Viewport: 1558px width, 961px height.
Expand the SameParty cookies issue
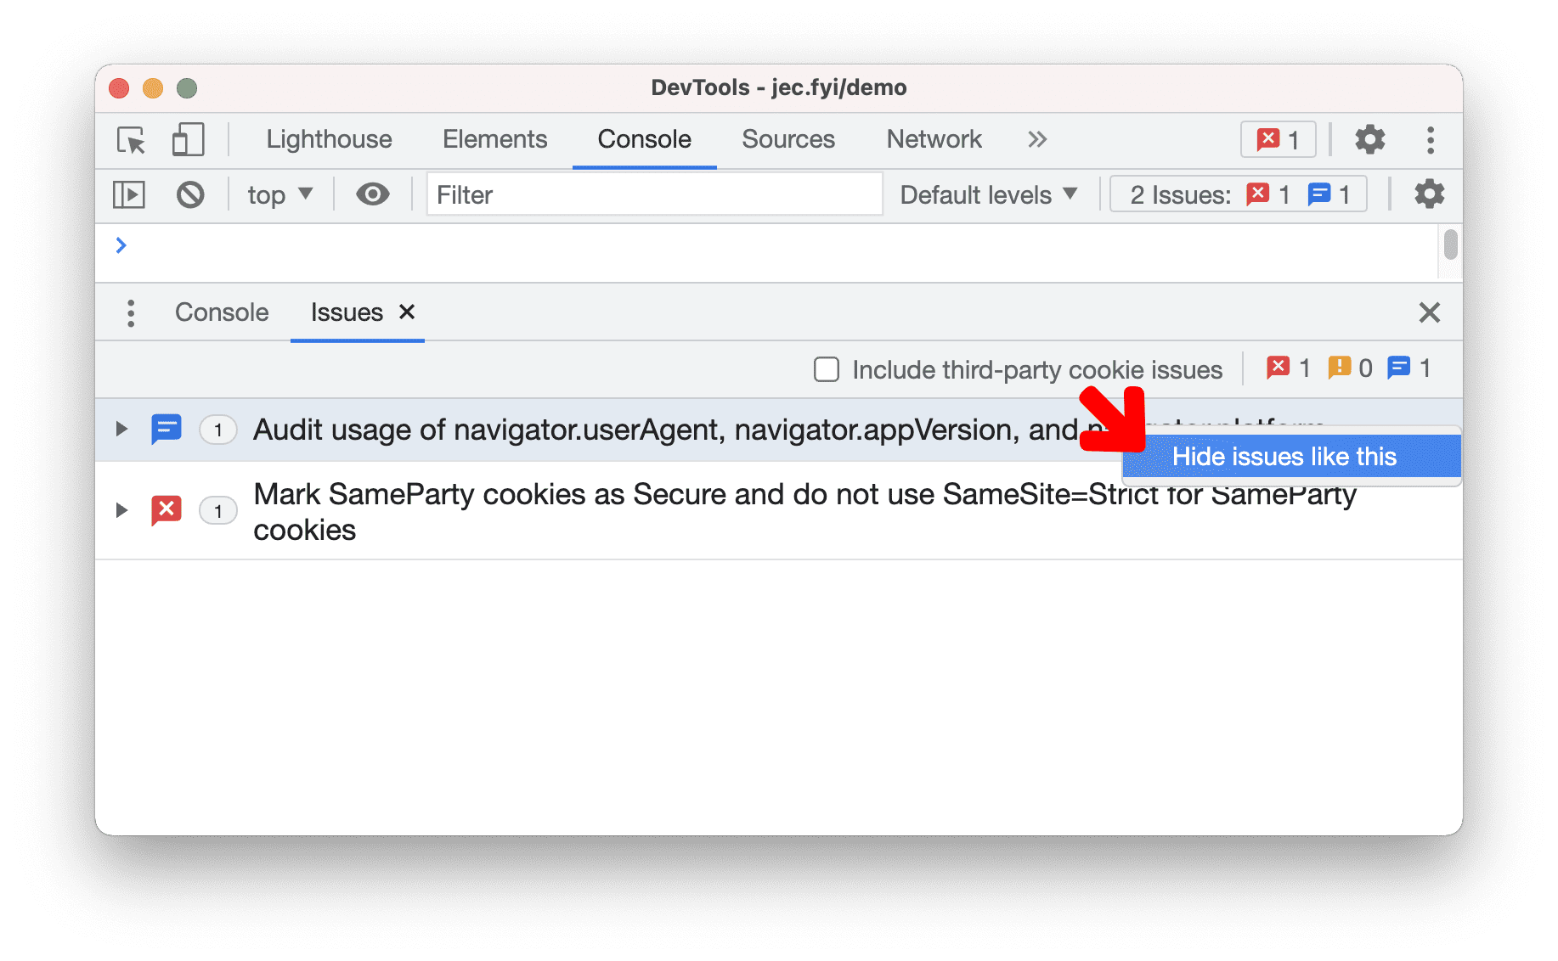tap(120, 510)
